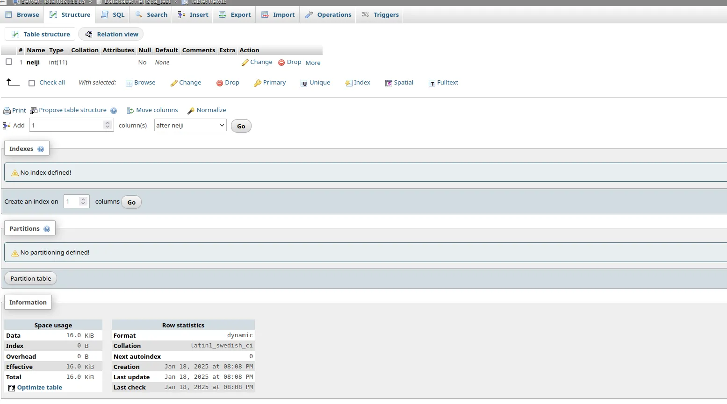Click the index columns stepper arrows
Screen dimensions: 727x404
coord(83,201)
